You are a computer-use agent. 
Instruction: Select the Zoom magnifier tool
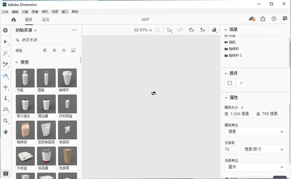tap(5, 121)
